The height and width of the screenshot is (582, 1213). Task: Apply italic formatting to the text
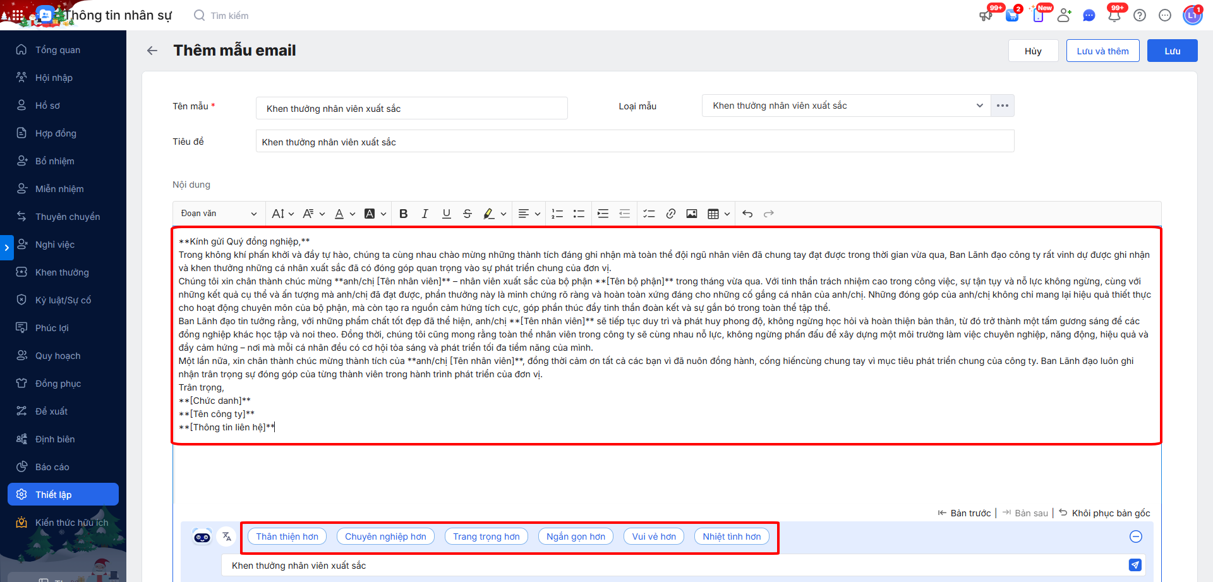(425, 214)
